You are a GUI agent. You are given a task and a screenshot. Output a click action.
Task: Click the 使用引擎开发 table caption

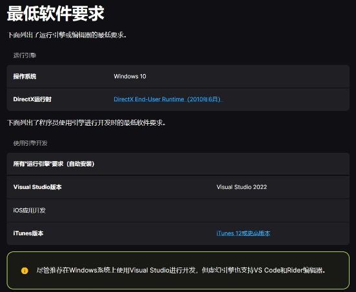tap(30, 143)
